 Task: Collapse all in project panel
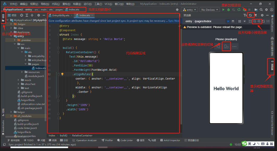click(x=32, y=15)
